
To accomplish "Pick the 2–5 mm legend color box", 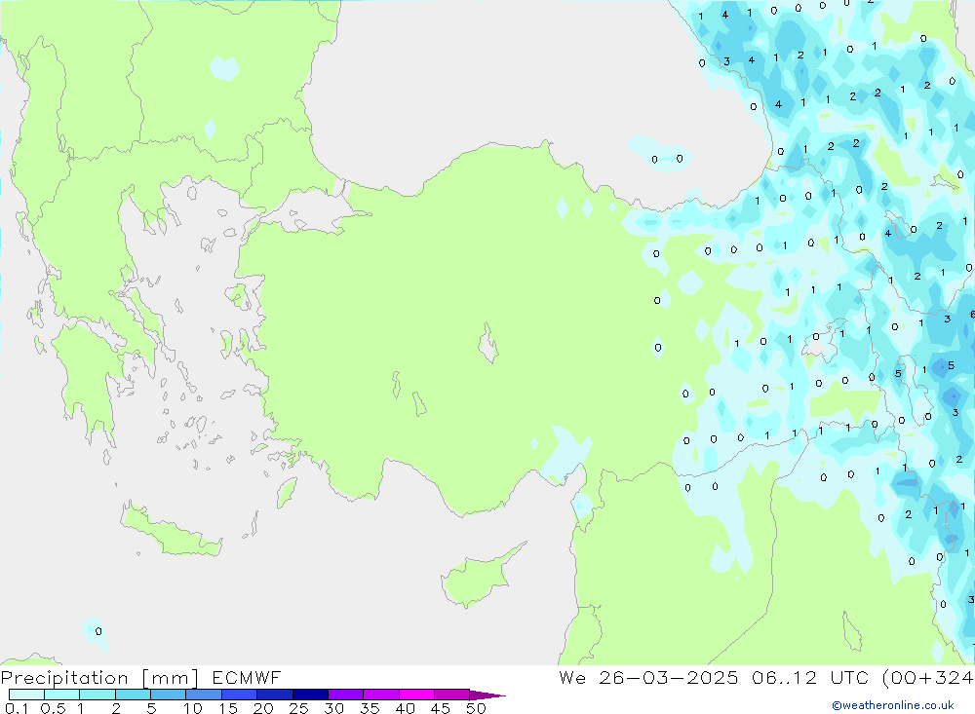I will click(133, 695).
